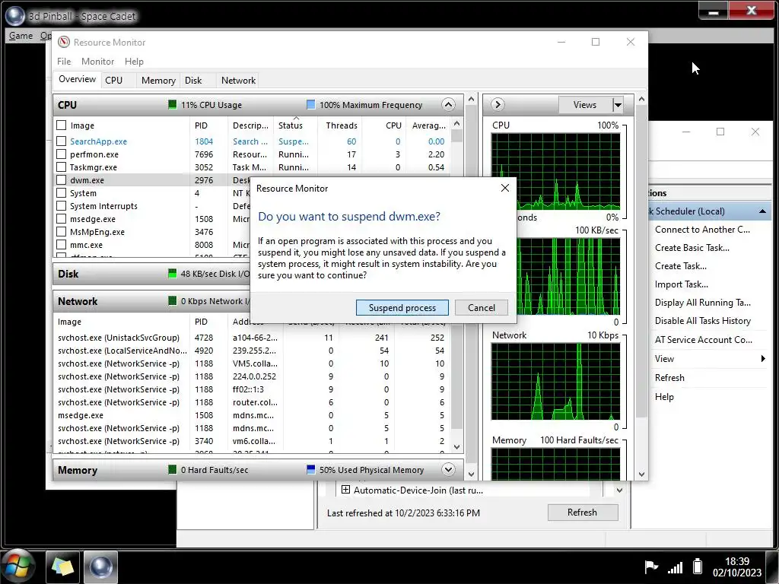Click the 3D Pinball taskbar icon
This screenshot has width=779, height=584.
point(101,567)
